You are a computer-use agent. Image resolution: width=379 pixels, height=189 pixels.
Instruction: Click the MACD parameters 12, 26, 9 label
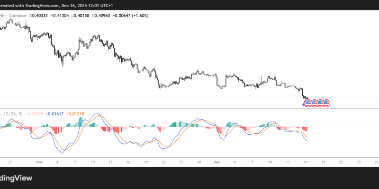[13, 114]
